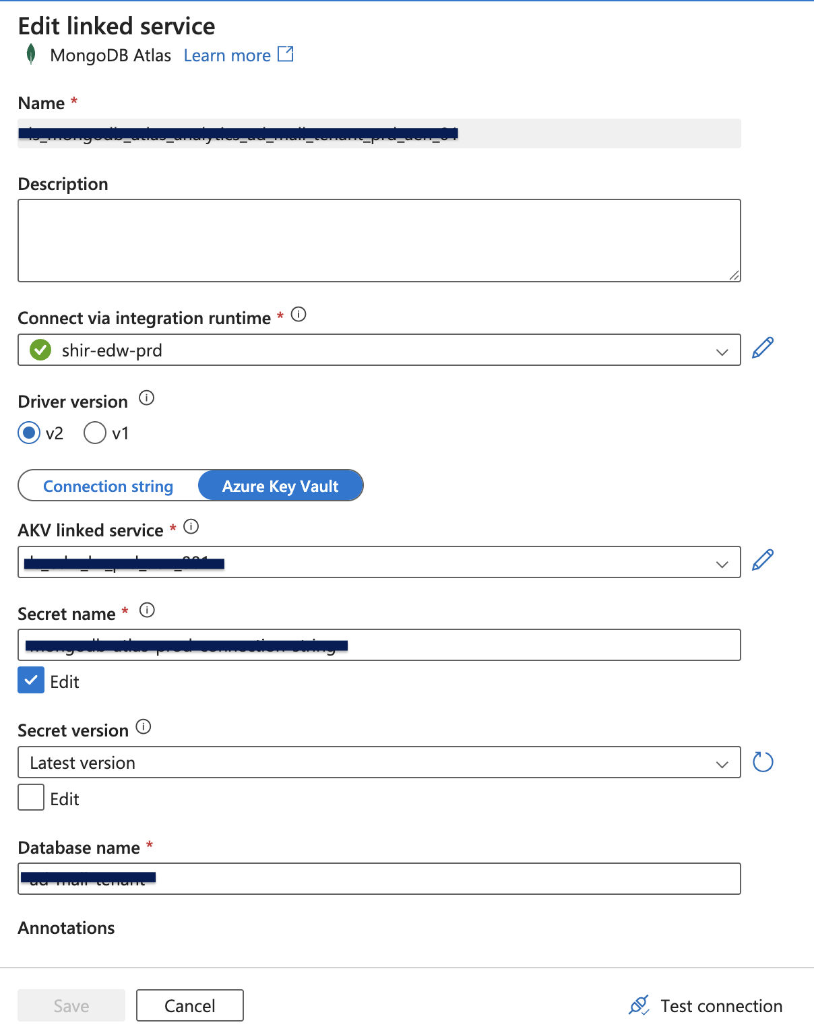Screen dimensions: 814x1035
Task: Switch to the Connection string tab
Action: pos(108,485)
